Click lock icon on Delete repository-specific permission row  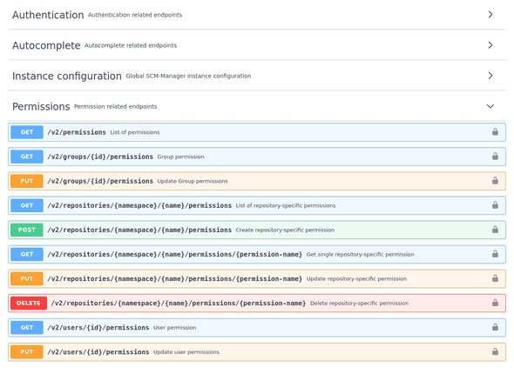[x=495, y=303]
